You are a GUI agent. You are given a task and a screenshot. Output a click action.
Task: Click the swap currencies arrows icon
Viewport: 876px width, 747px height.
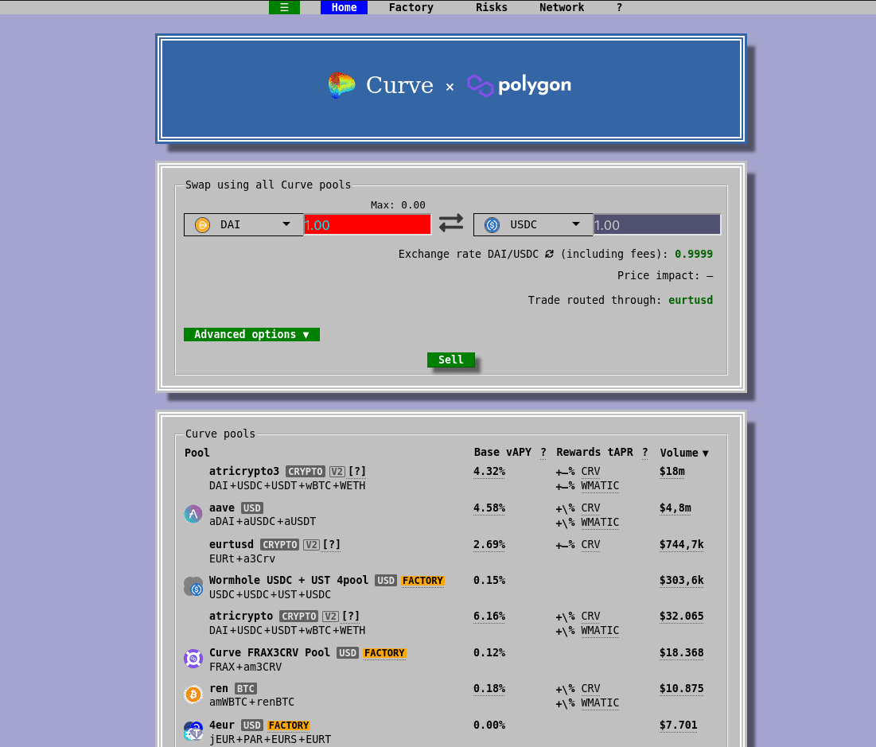(451, 224)
